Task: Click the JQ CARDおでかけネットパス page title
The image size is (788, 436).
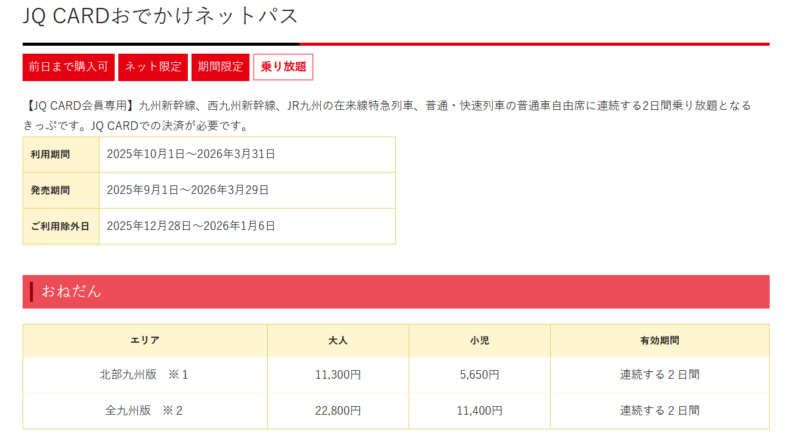Action: pos(160,16)
